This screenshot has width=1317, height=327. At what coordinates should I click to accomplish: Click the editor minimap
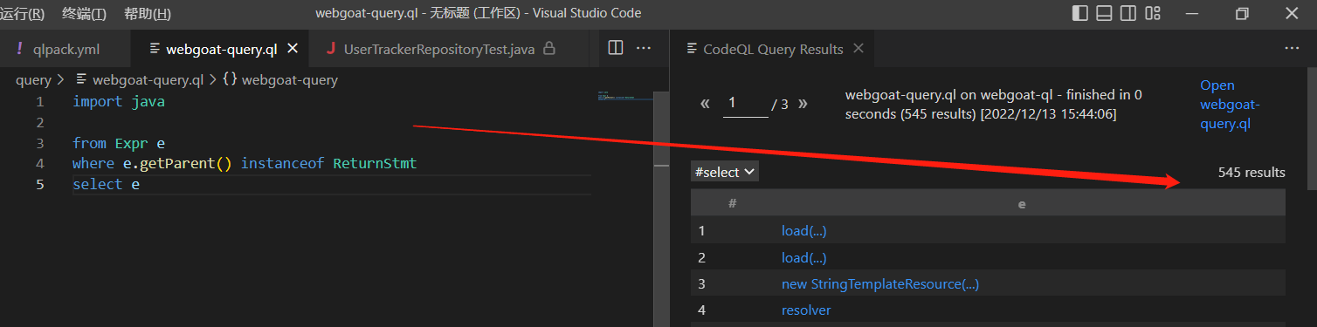tap(625, 96)
